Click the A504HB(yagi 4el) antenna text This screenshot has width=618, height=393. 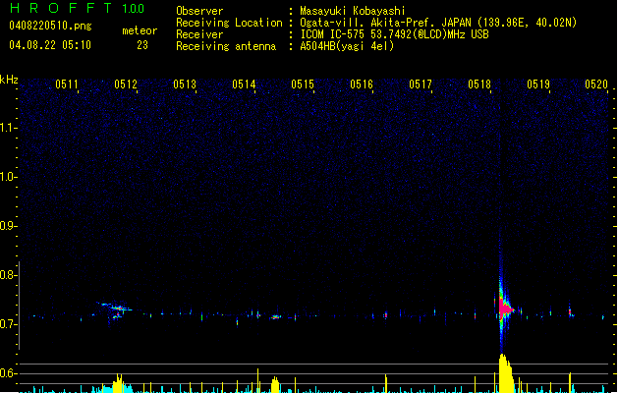click(x=347, y=46)
